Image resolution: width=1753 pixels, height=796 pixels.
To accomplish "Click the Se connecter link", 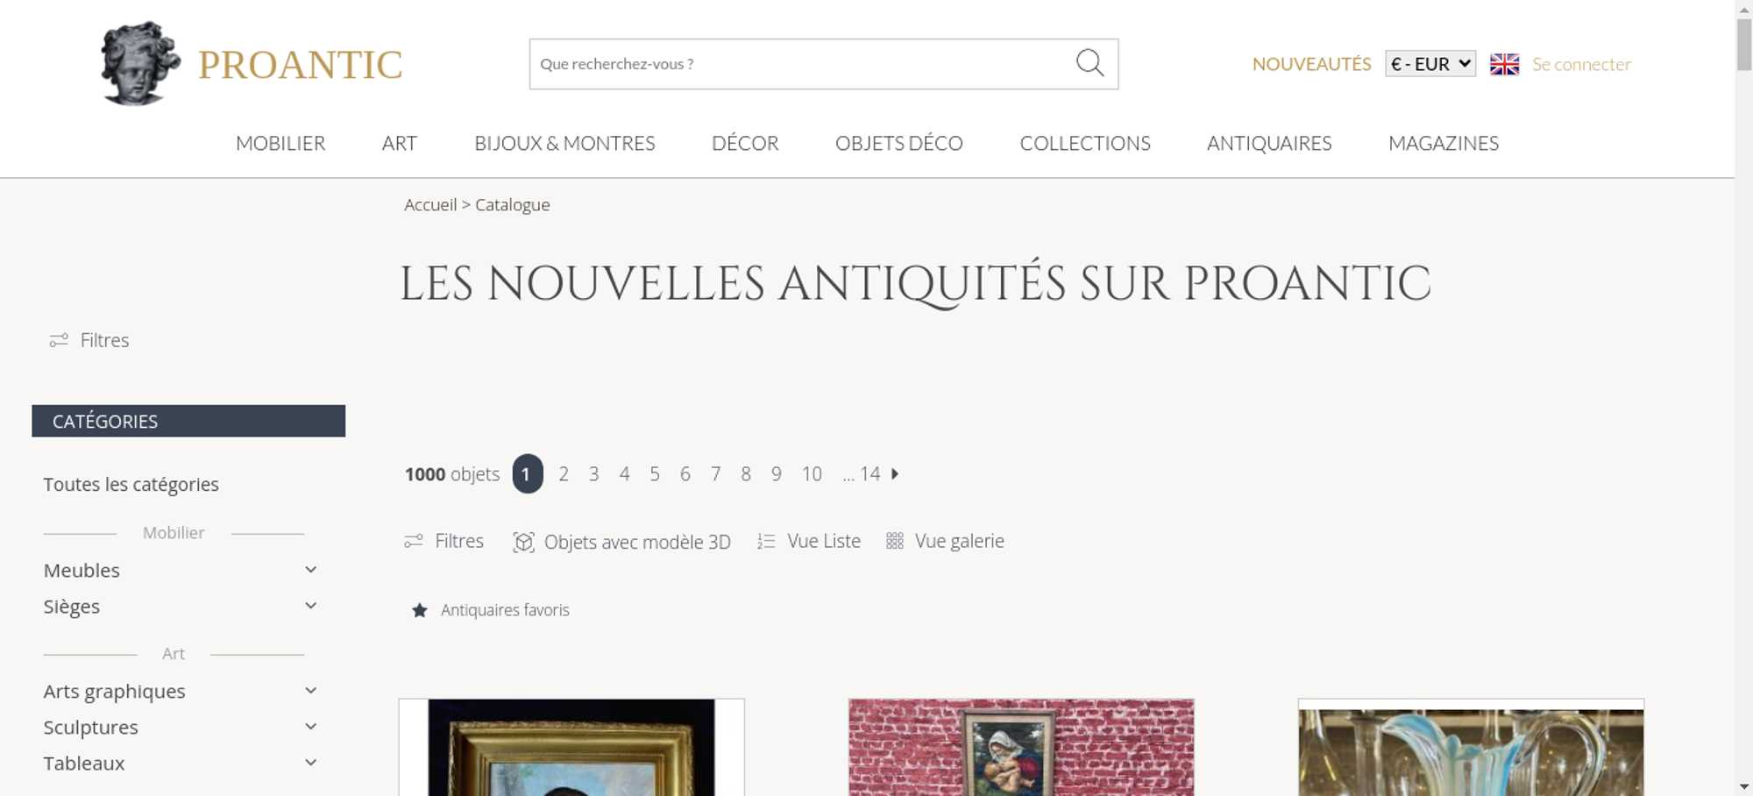I will coord(1581,64).
